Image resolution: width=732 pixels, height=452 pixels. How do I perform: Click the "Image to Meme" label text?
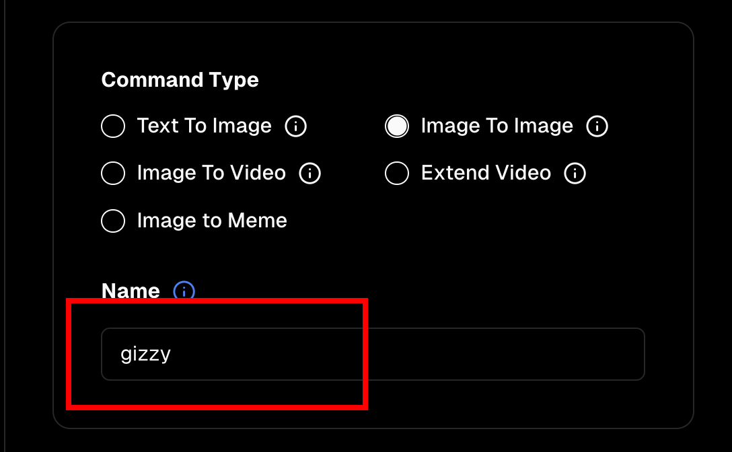tap(212, 220)
